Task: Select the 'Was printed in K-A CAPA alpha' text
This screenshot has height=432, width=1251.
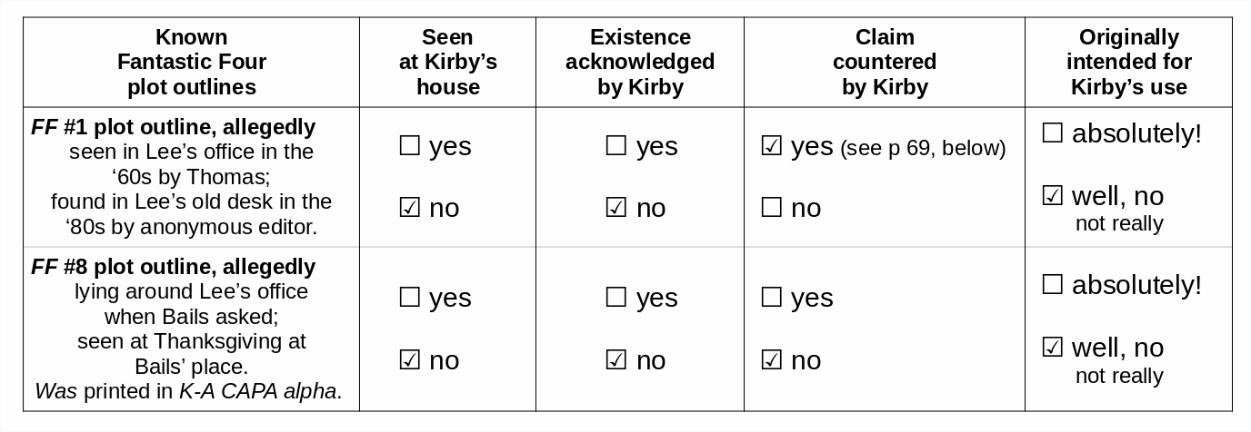Action: tap(188, 392)
